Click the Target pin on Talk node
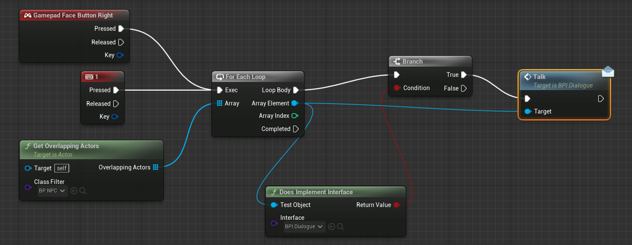This screenshot has width=632, height=245. tap(528, 111)
